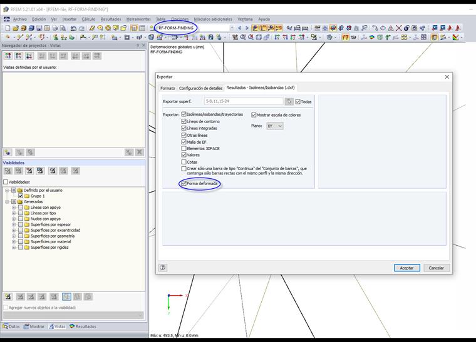
Task: Go to next load case arrow
Action: click(247, 28)
